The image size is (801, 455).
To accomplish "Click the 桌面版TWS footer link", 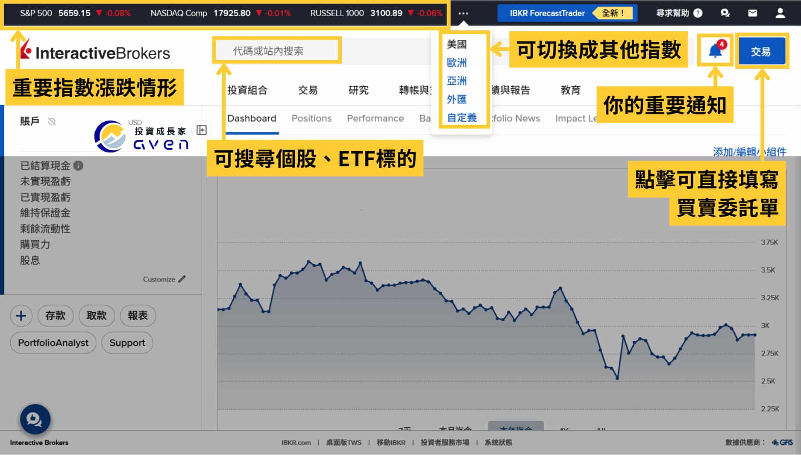I will [343, 443].
